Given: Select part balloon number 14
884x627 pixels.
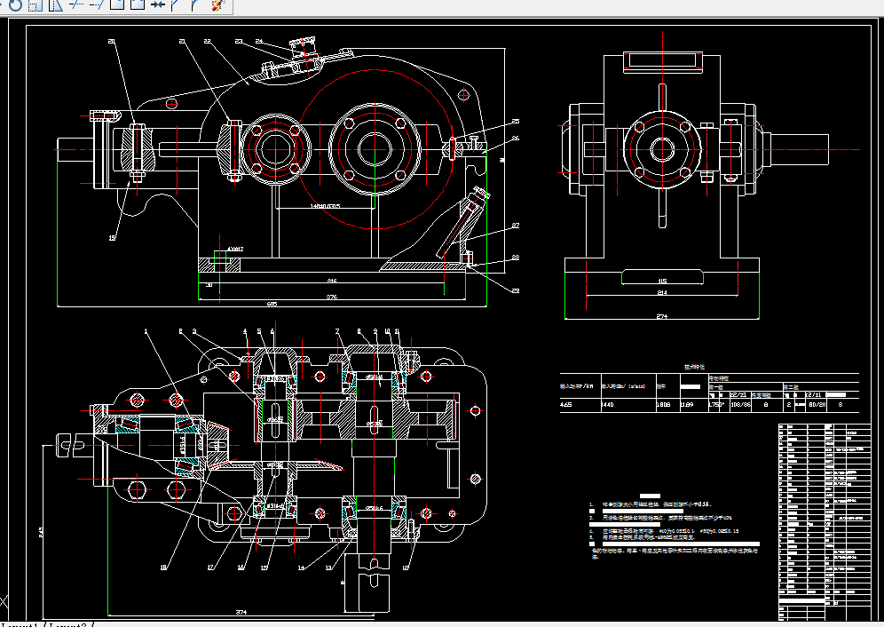Looking at the screenshot, I should click(x=301, y=567).
